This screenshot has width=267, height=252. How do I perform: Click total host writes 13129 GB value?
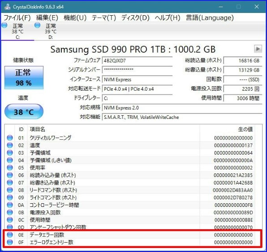[x=243, y=70]
